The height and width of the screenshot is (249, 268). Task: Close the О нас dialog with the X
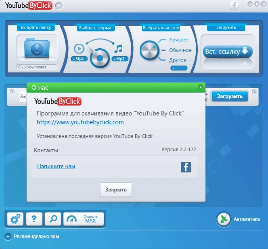coord(201,87)
